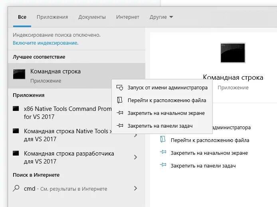Click the magnifier icon next to cmd
Viewport: 277px width, 207px height.
16,188
